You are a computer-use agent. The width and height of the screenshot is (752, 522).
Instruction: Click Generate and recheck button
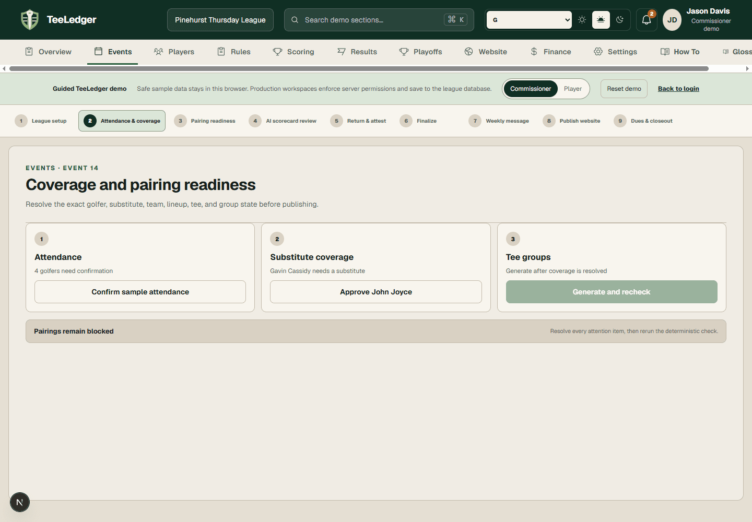(612, 292)
